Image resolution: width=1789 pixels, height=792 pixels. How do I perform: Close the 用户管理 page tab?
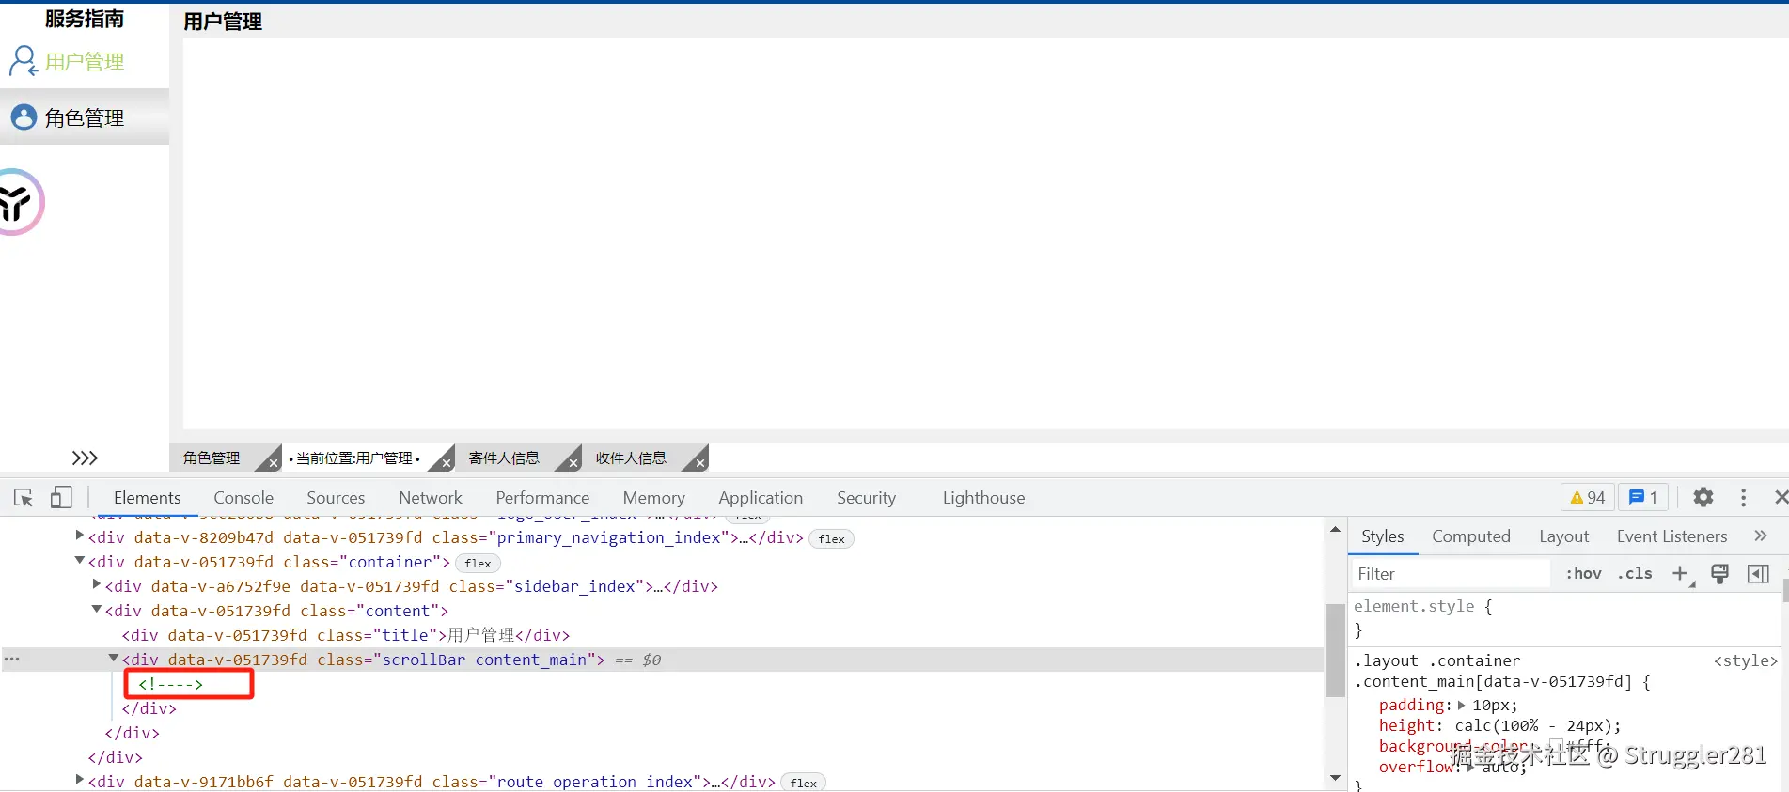[x=446, y=462]
